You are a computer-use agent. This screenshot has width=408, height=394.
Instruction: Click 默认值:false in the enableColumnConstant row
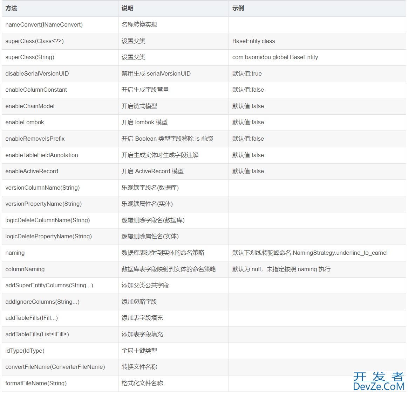(248, 90)
